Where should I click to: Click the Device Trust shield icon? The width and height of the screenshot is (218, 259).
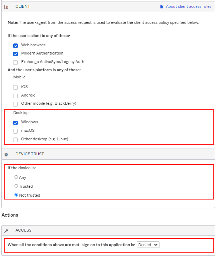tap(6, 155)
